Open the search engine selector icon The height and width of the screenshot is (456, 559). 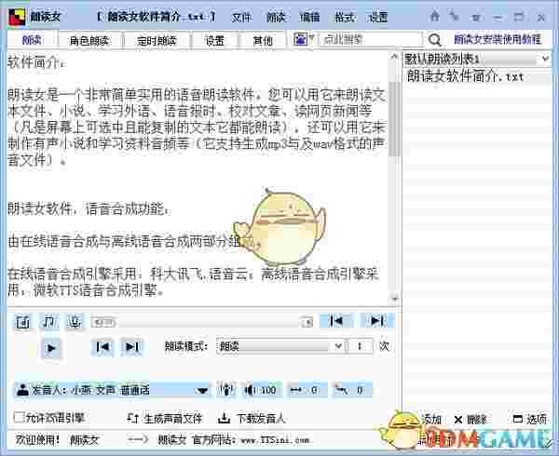(x=302, y=39)
